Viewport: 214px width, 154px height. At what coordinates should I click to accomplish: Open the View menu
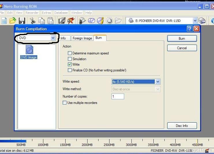pos(19,13)
